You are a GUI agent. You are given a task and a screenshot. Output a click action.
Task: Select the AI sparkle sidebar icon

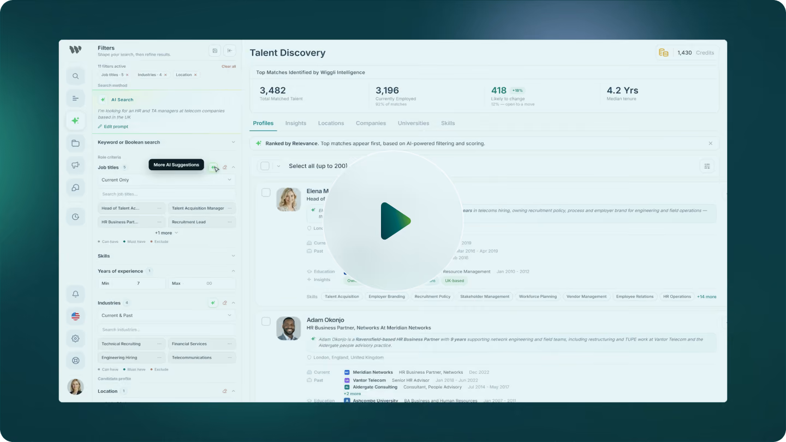75,121
